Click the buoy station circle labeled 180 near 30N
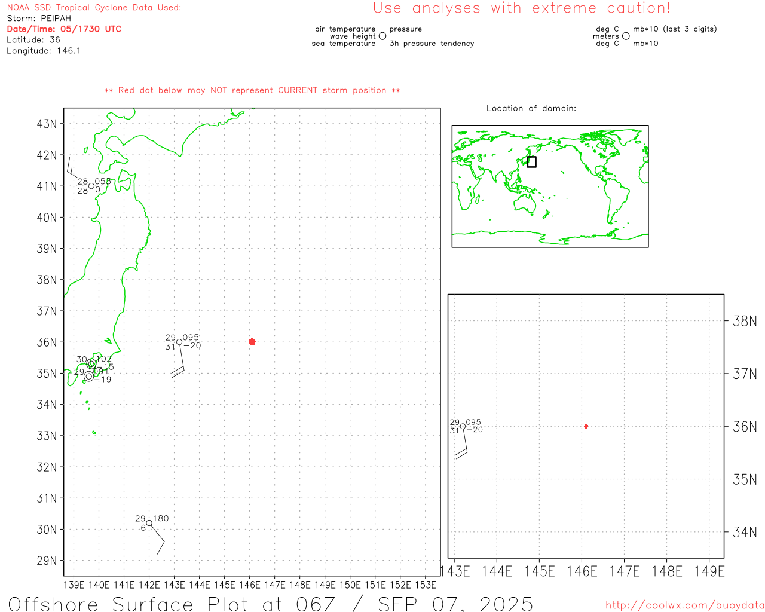The width and height of the screenshot is (765, 612). tap(149, 523)
